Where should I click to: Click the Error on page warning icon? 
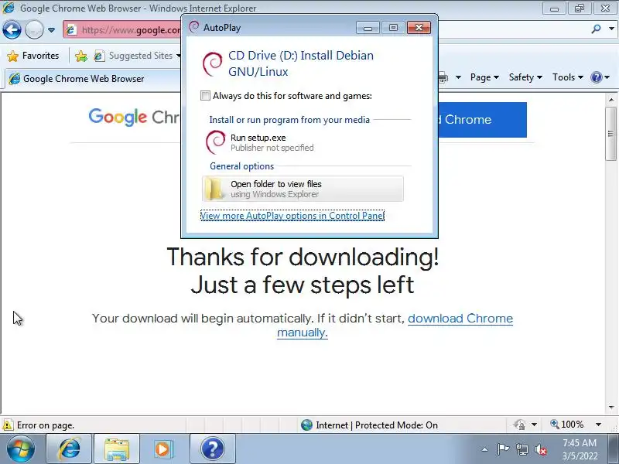coord(8,425)
